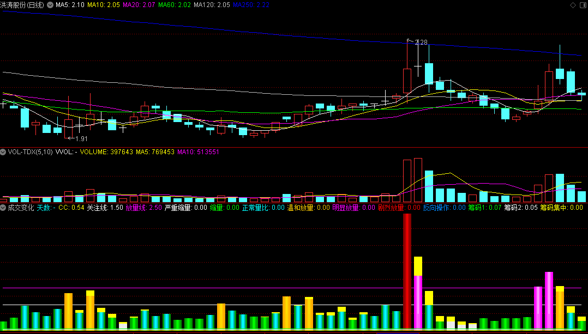Screen dimensions: 588x334
Task: Click the 温和放量: 0.00 label
Action: click(x=309, y=208)
